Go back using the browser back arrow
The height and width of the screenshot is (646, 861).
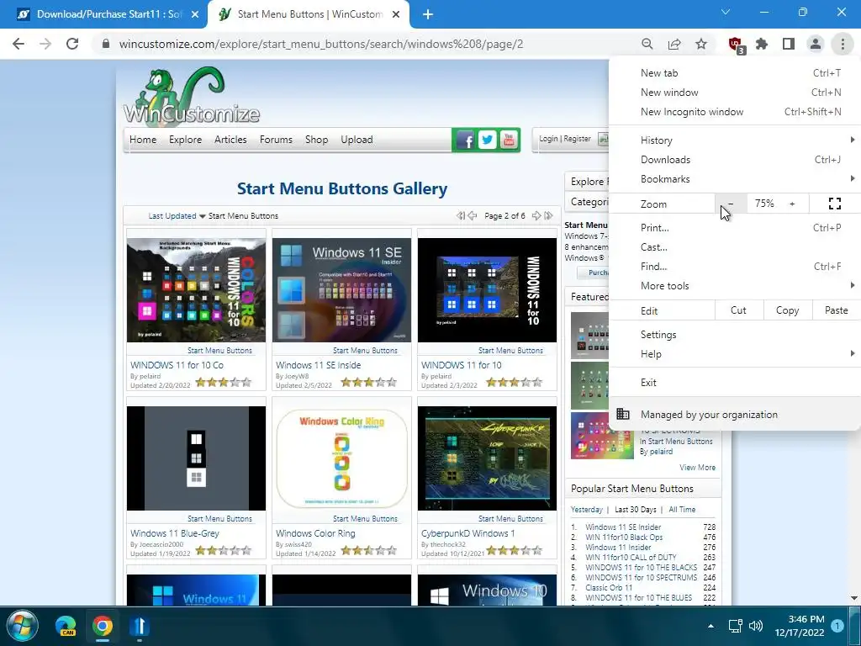(x=18, y=44)
